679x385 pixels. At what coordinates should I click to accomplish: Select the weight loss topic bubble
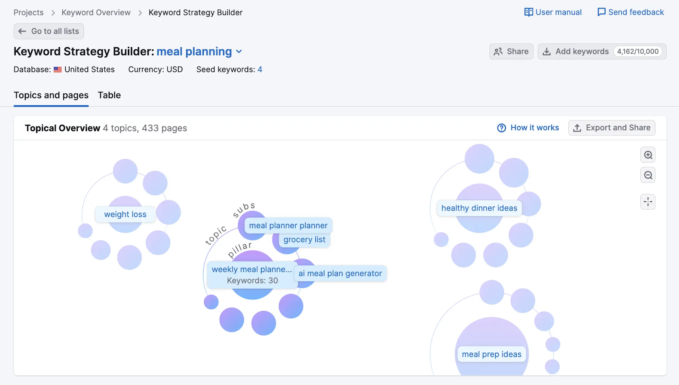[125, 214]
